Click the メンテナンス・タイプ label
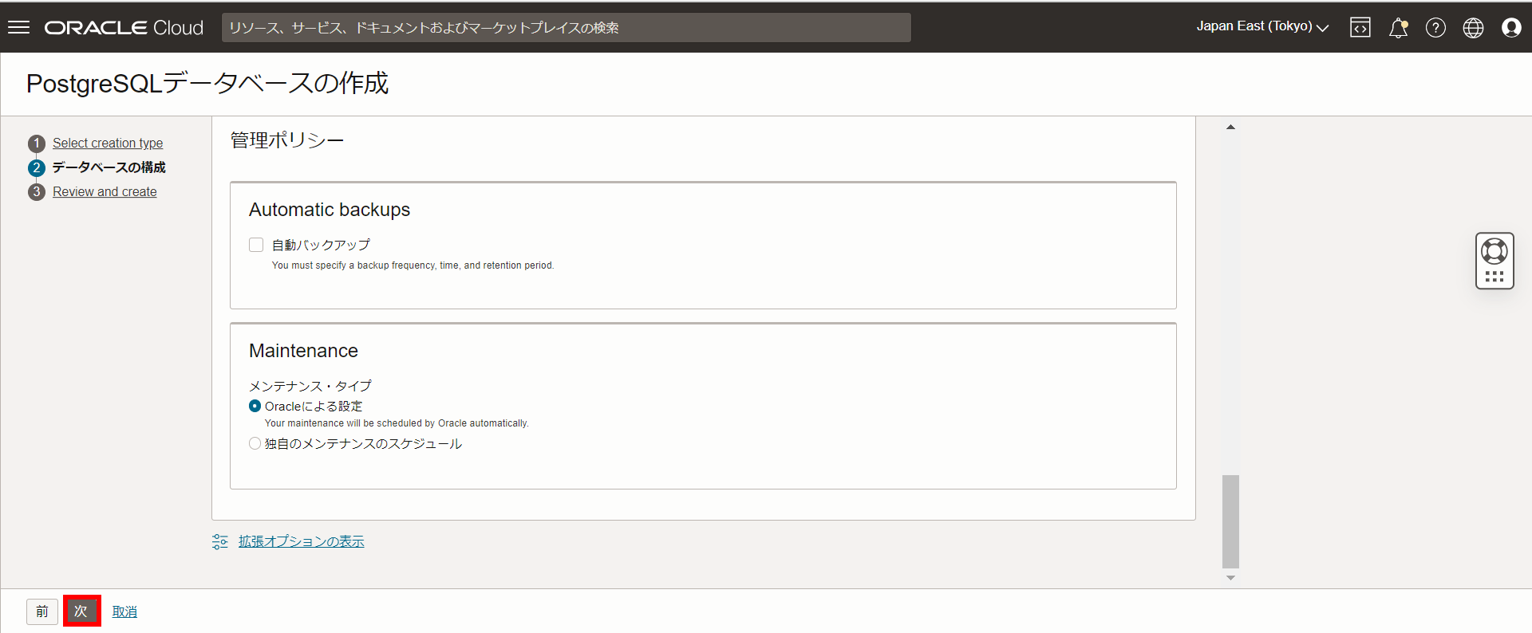The width and height of the screenshot is (1532, 633). (x=310, y=386)
